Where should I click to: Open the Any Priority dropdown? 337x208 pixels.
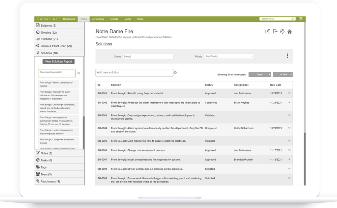229,56
